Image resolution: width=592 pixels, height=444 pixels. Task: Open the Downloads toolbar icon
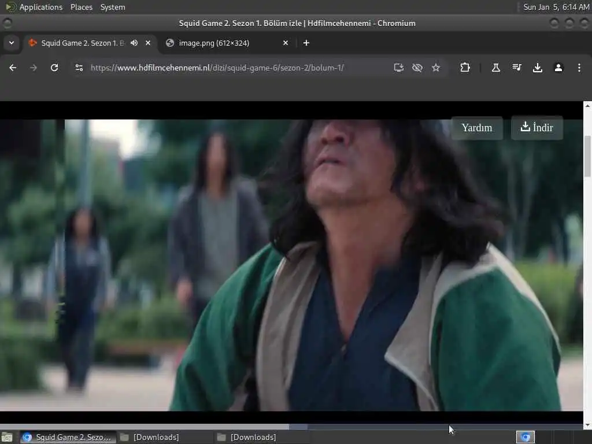point(537,68)
